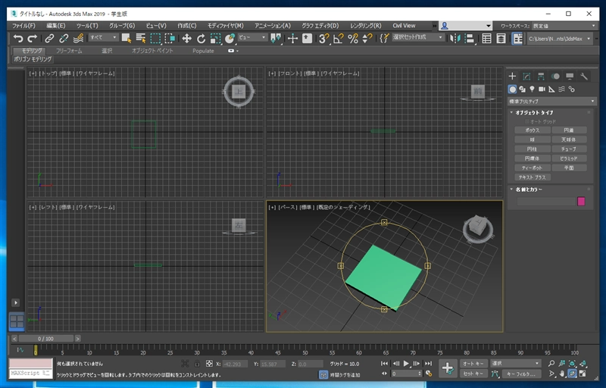The width and height of the screenshot is (606, 388).
Task: Select the Lights bulb category icon
Action: click(533, 89)
